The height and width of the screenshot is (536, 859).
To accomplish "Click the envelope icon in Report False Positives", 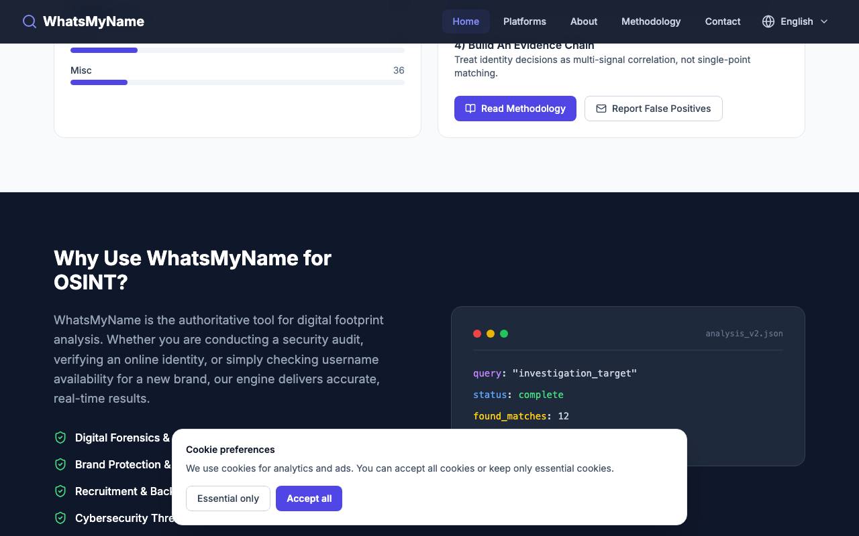I will coord(601,109).
